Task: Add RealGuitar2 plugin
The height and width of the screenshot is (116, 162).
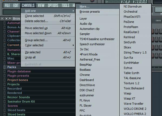Action: click(136, 32)
